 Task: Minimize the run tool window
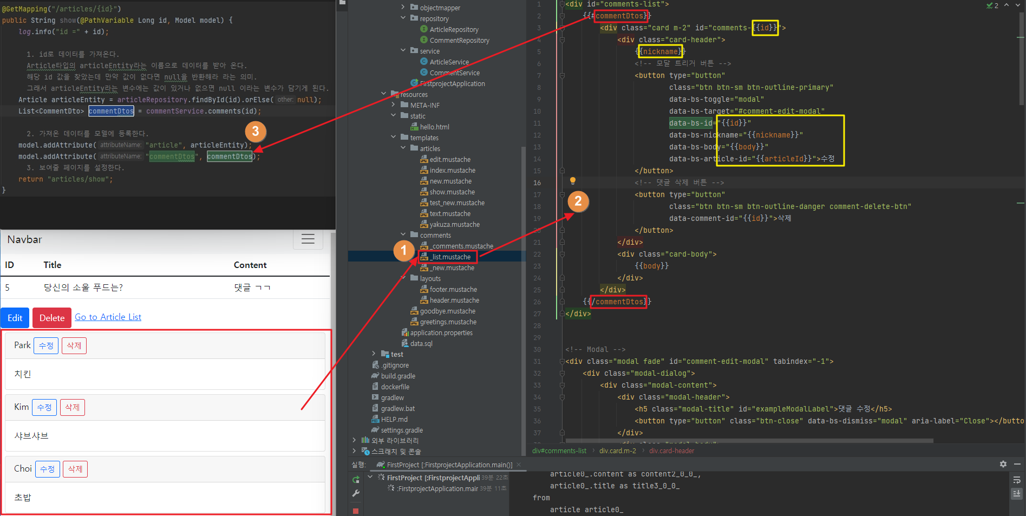[1017, 464]
